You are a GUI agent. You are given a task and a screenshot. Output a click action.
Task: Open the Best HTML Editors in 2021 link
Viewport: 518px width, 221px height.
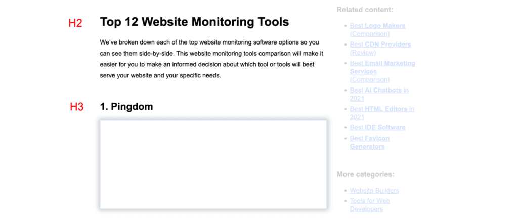click(381, 109)
